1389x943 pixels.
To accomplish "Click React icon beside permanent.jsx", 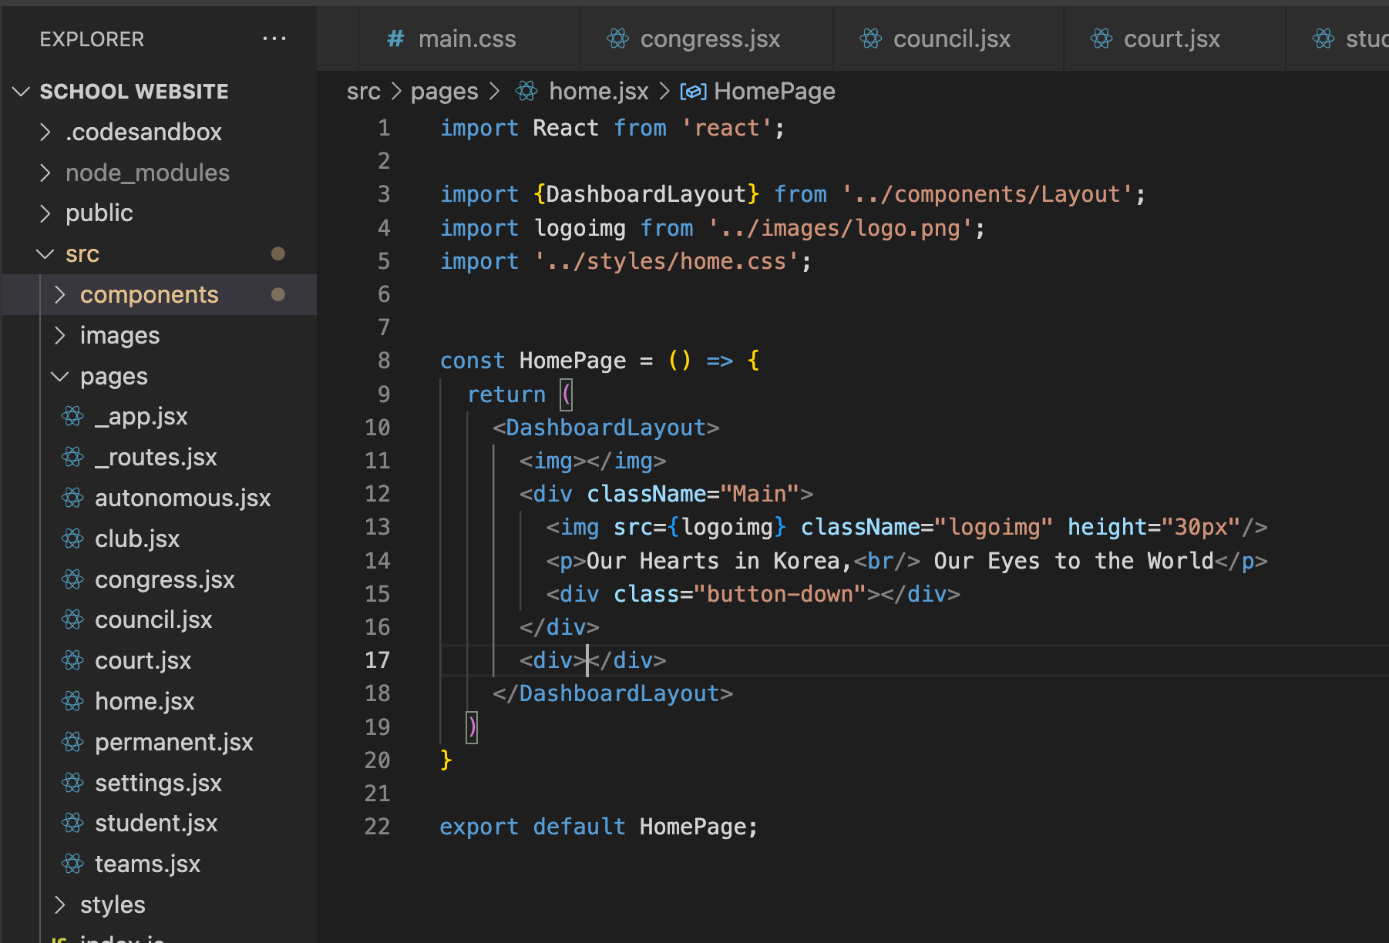I will coord(72,742).
